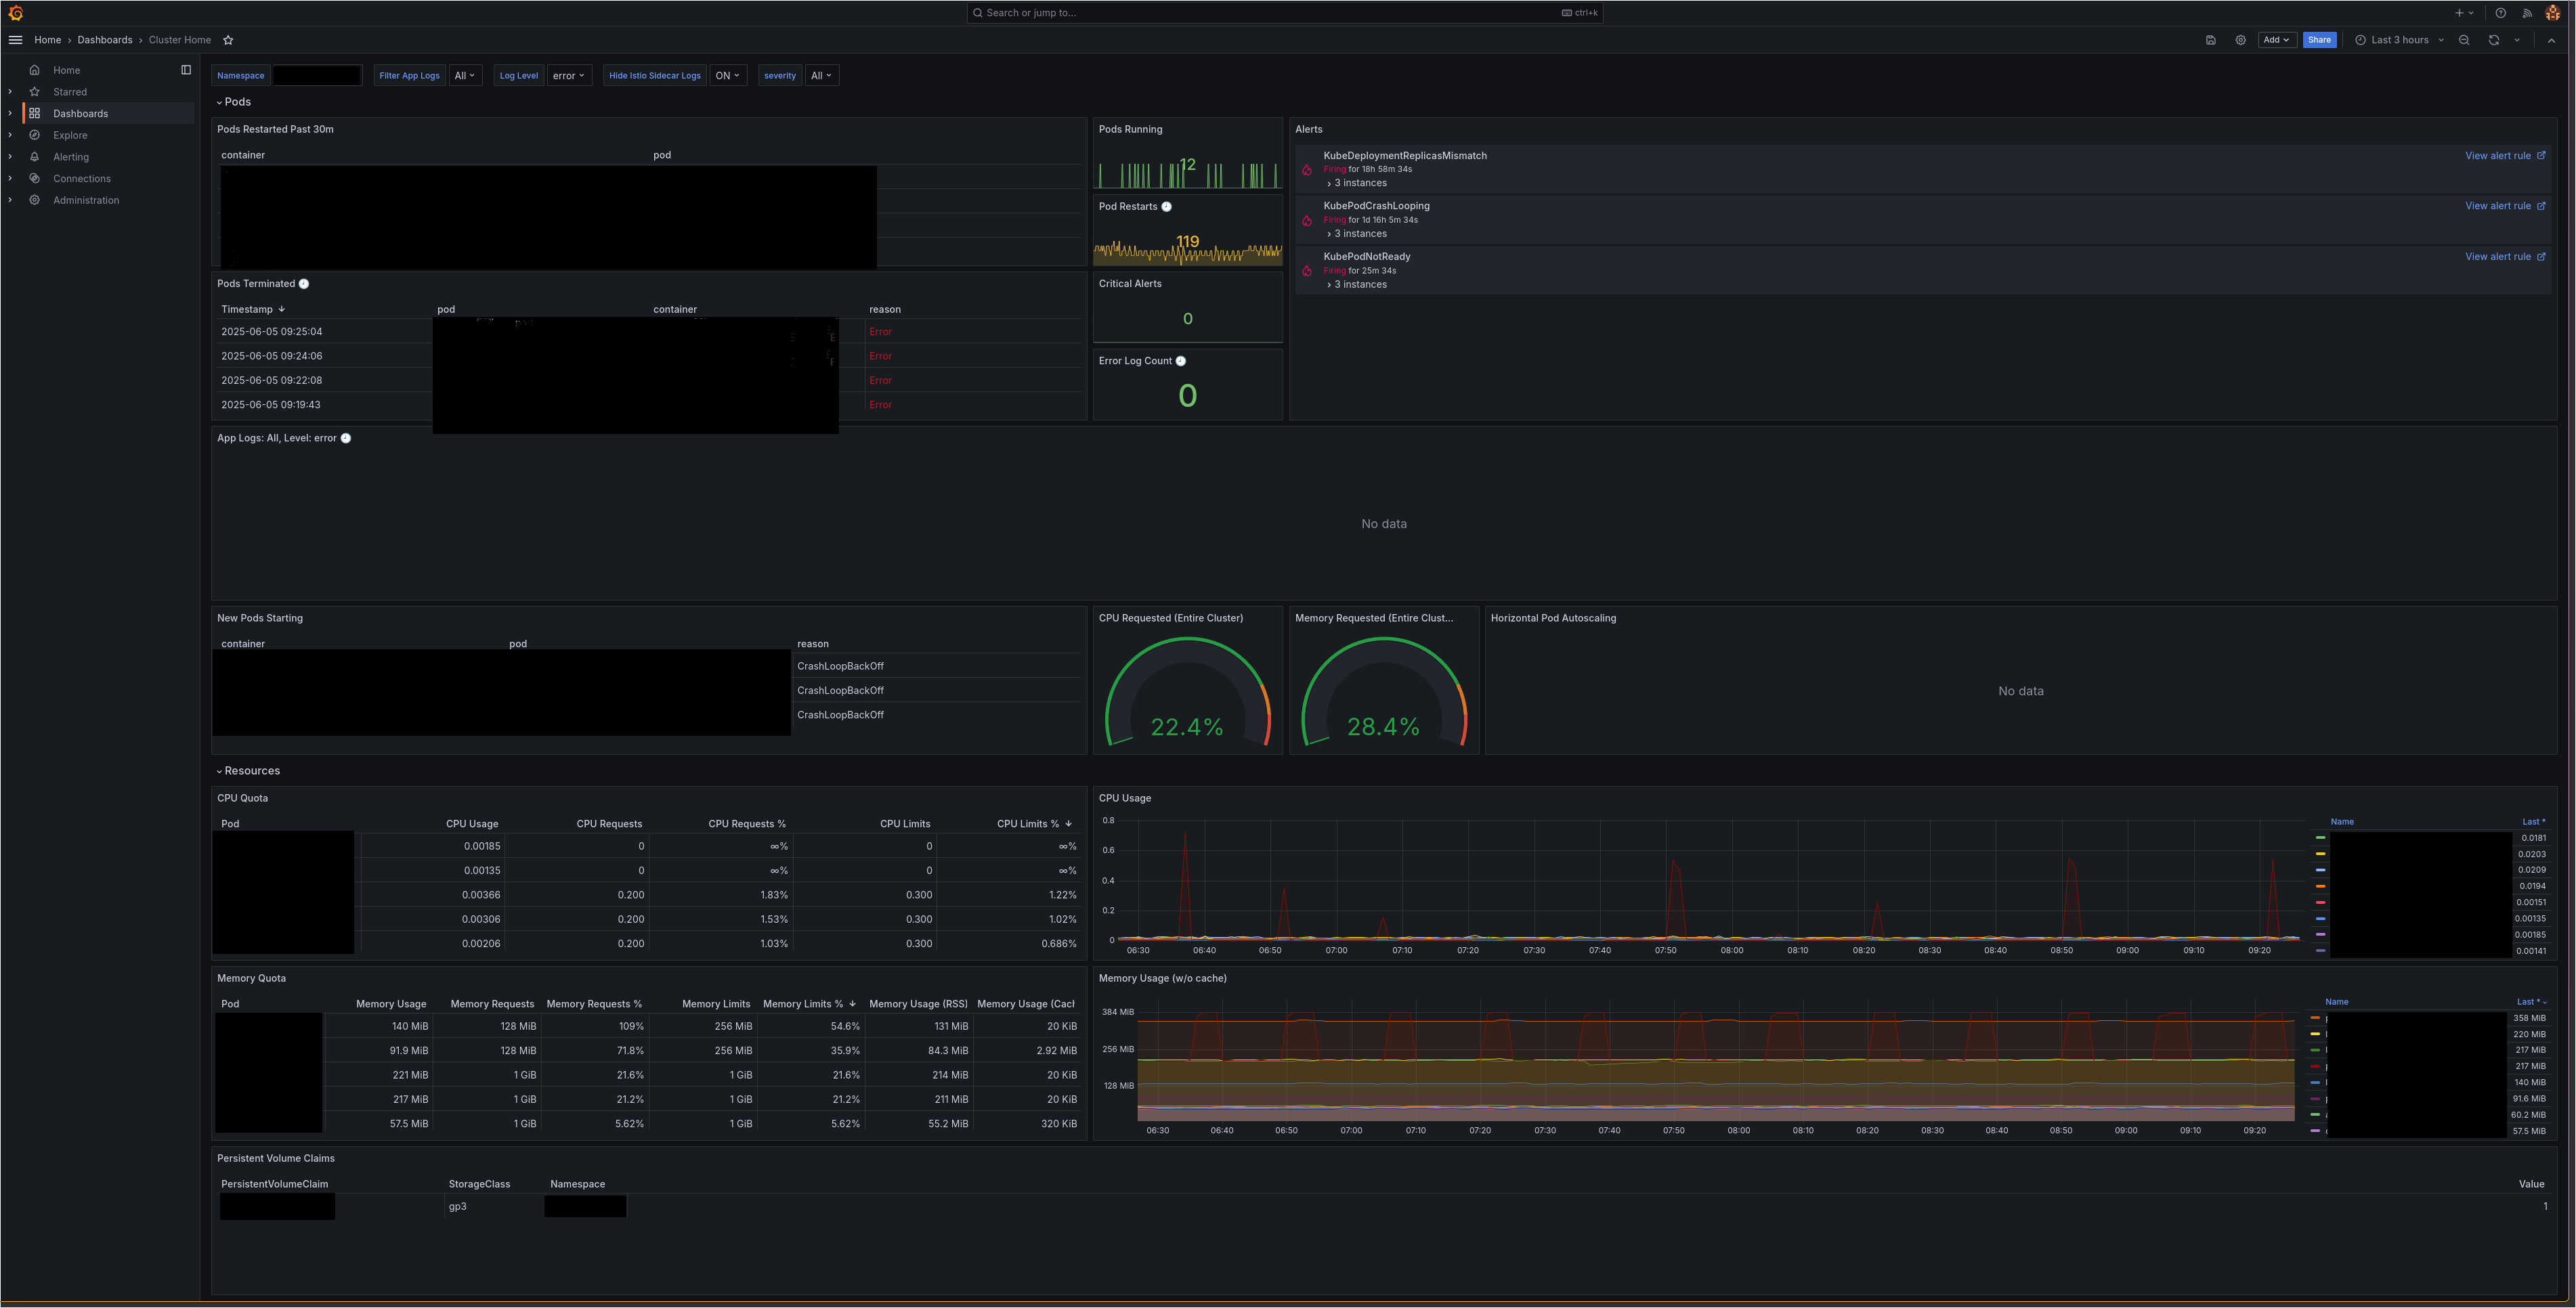2576x1308 pixels.
Task: Click Memory Usage legend color for 358 MiB series
Action: (x=2315, y=1018)
